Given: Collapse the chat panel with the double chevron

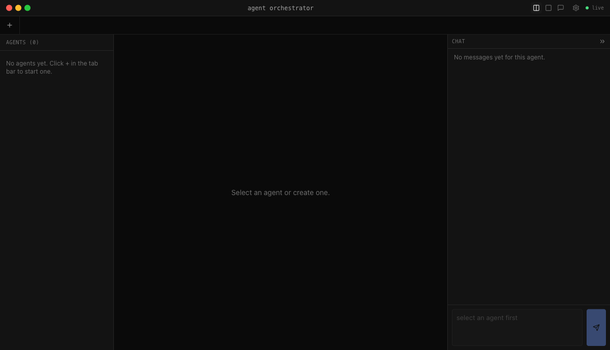Looking at the screenshot, I should (602, 41).
